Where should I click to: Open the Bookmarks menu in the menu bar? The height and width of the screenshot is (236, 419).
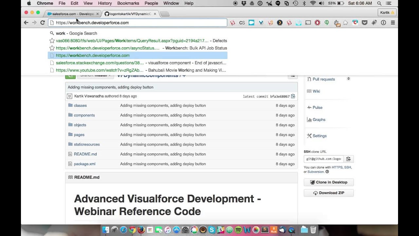[128, 3]
